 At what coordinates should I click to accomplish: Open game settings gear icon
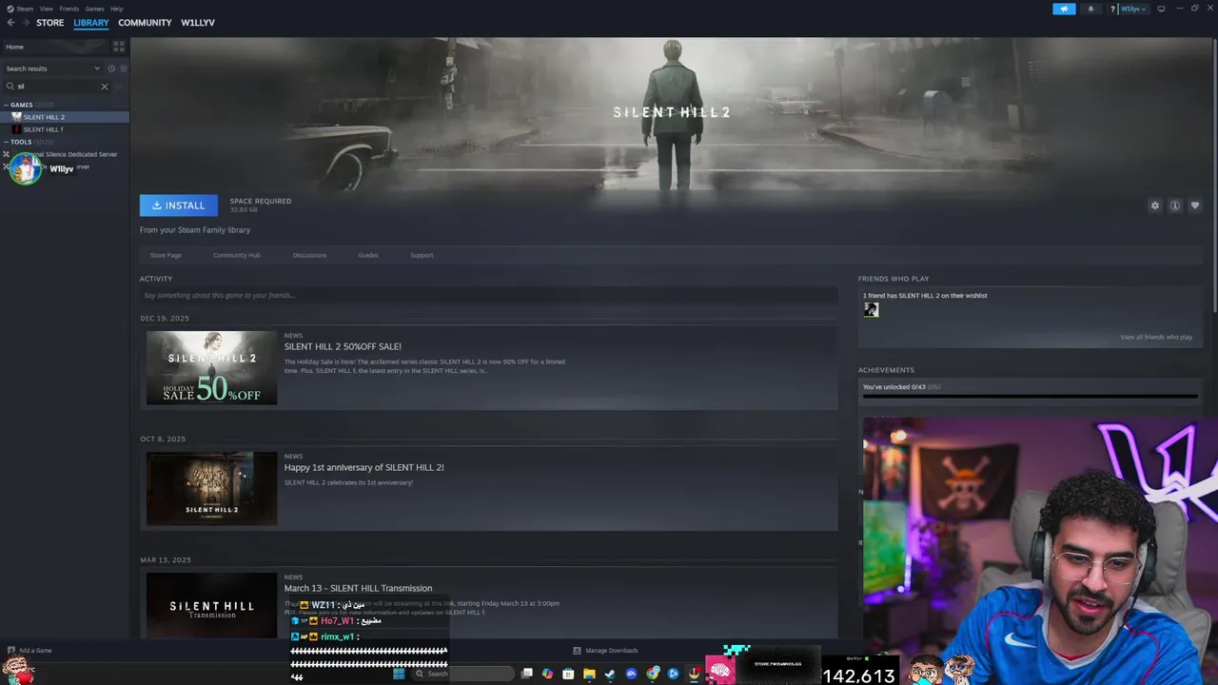(x=1155, y=205)
